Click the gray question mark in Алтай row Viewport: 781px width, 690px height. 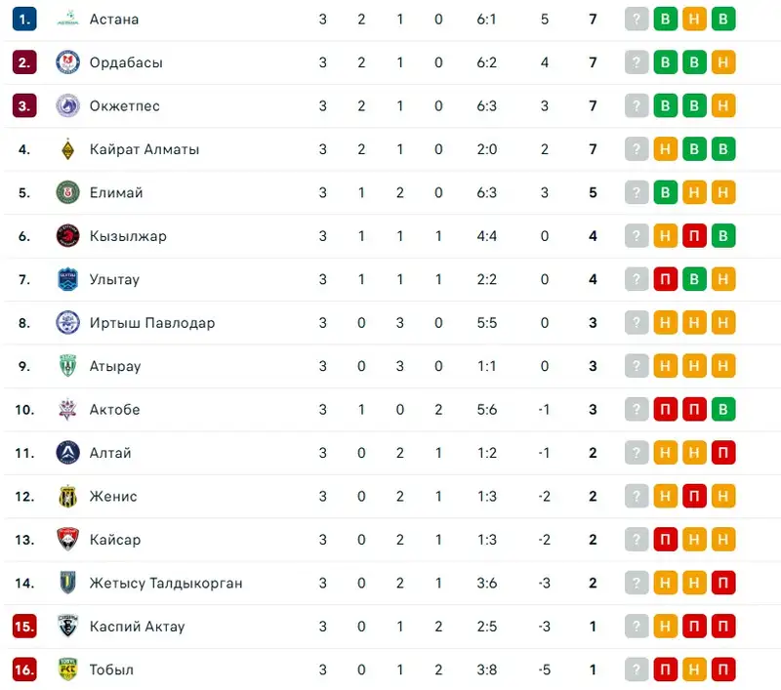(x=637, y=453)
